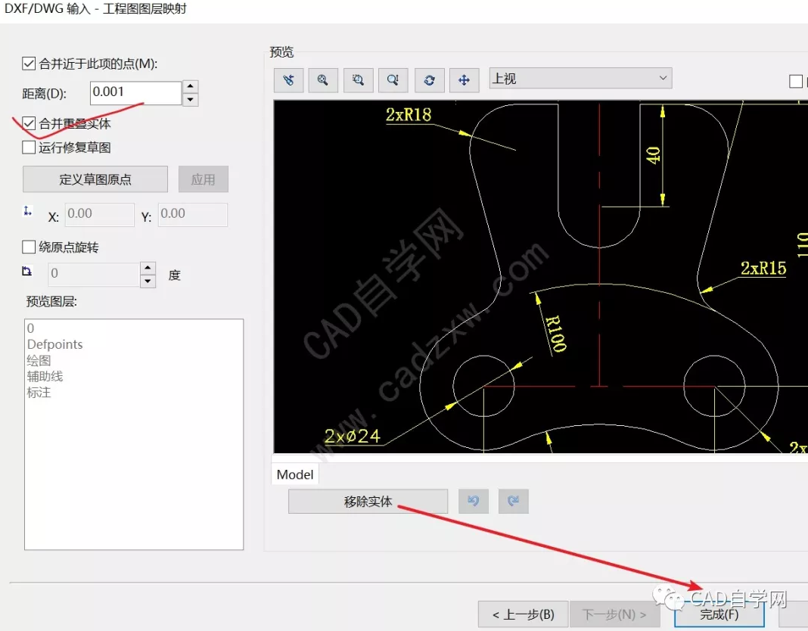Click the zoom in/out magnifier icon
The width and height of the screenshot is (808, 631).
point(393,80)
